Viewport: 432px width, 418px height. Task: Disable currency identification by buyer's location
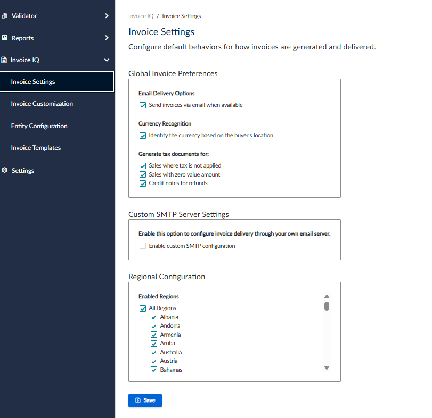click(143, 135)
